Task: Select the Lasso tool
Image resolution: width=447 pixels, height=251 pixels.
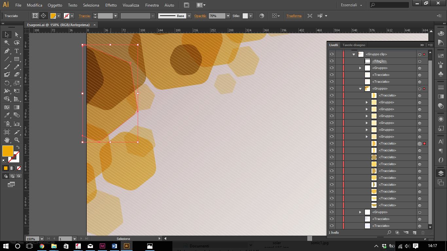Action: pos(17,43)
